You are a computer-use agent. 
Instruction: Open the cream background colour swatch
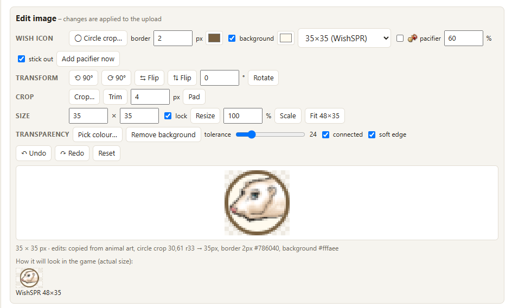(286, 38)
